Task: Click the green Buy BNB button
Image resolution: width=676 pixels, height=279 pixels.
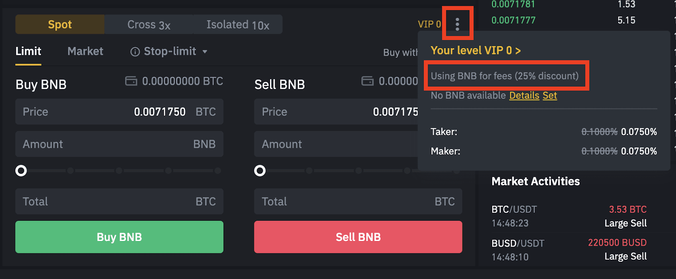Action: [x=119, y=237]
